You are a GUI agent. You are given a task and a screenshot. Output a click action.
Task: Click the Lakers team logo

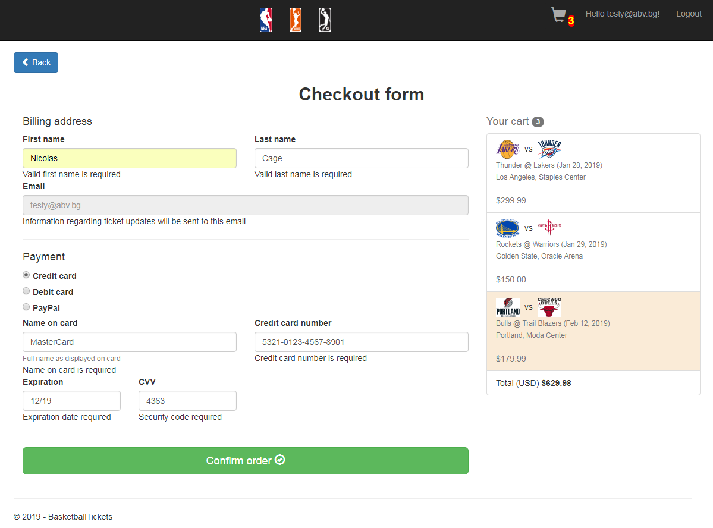point(508,149)
